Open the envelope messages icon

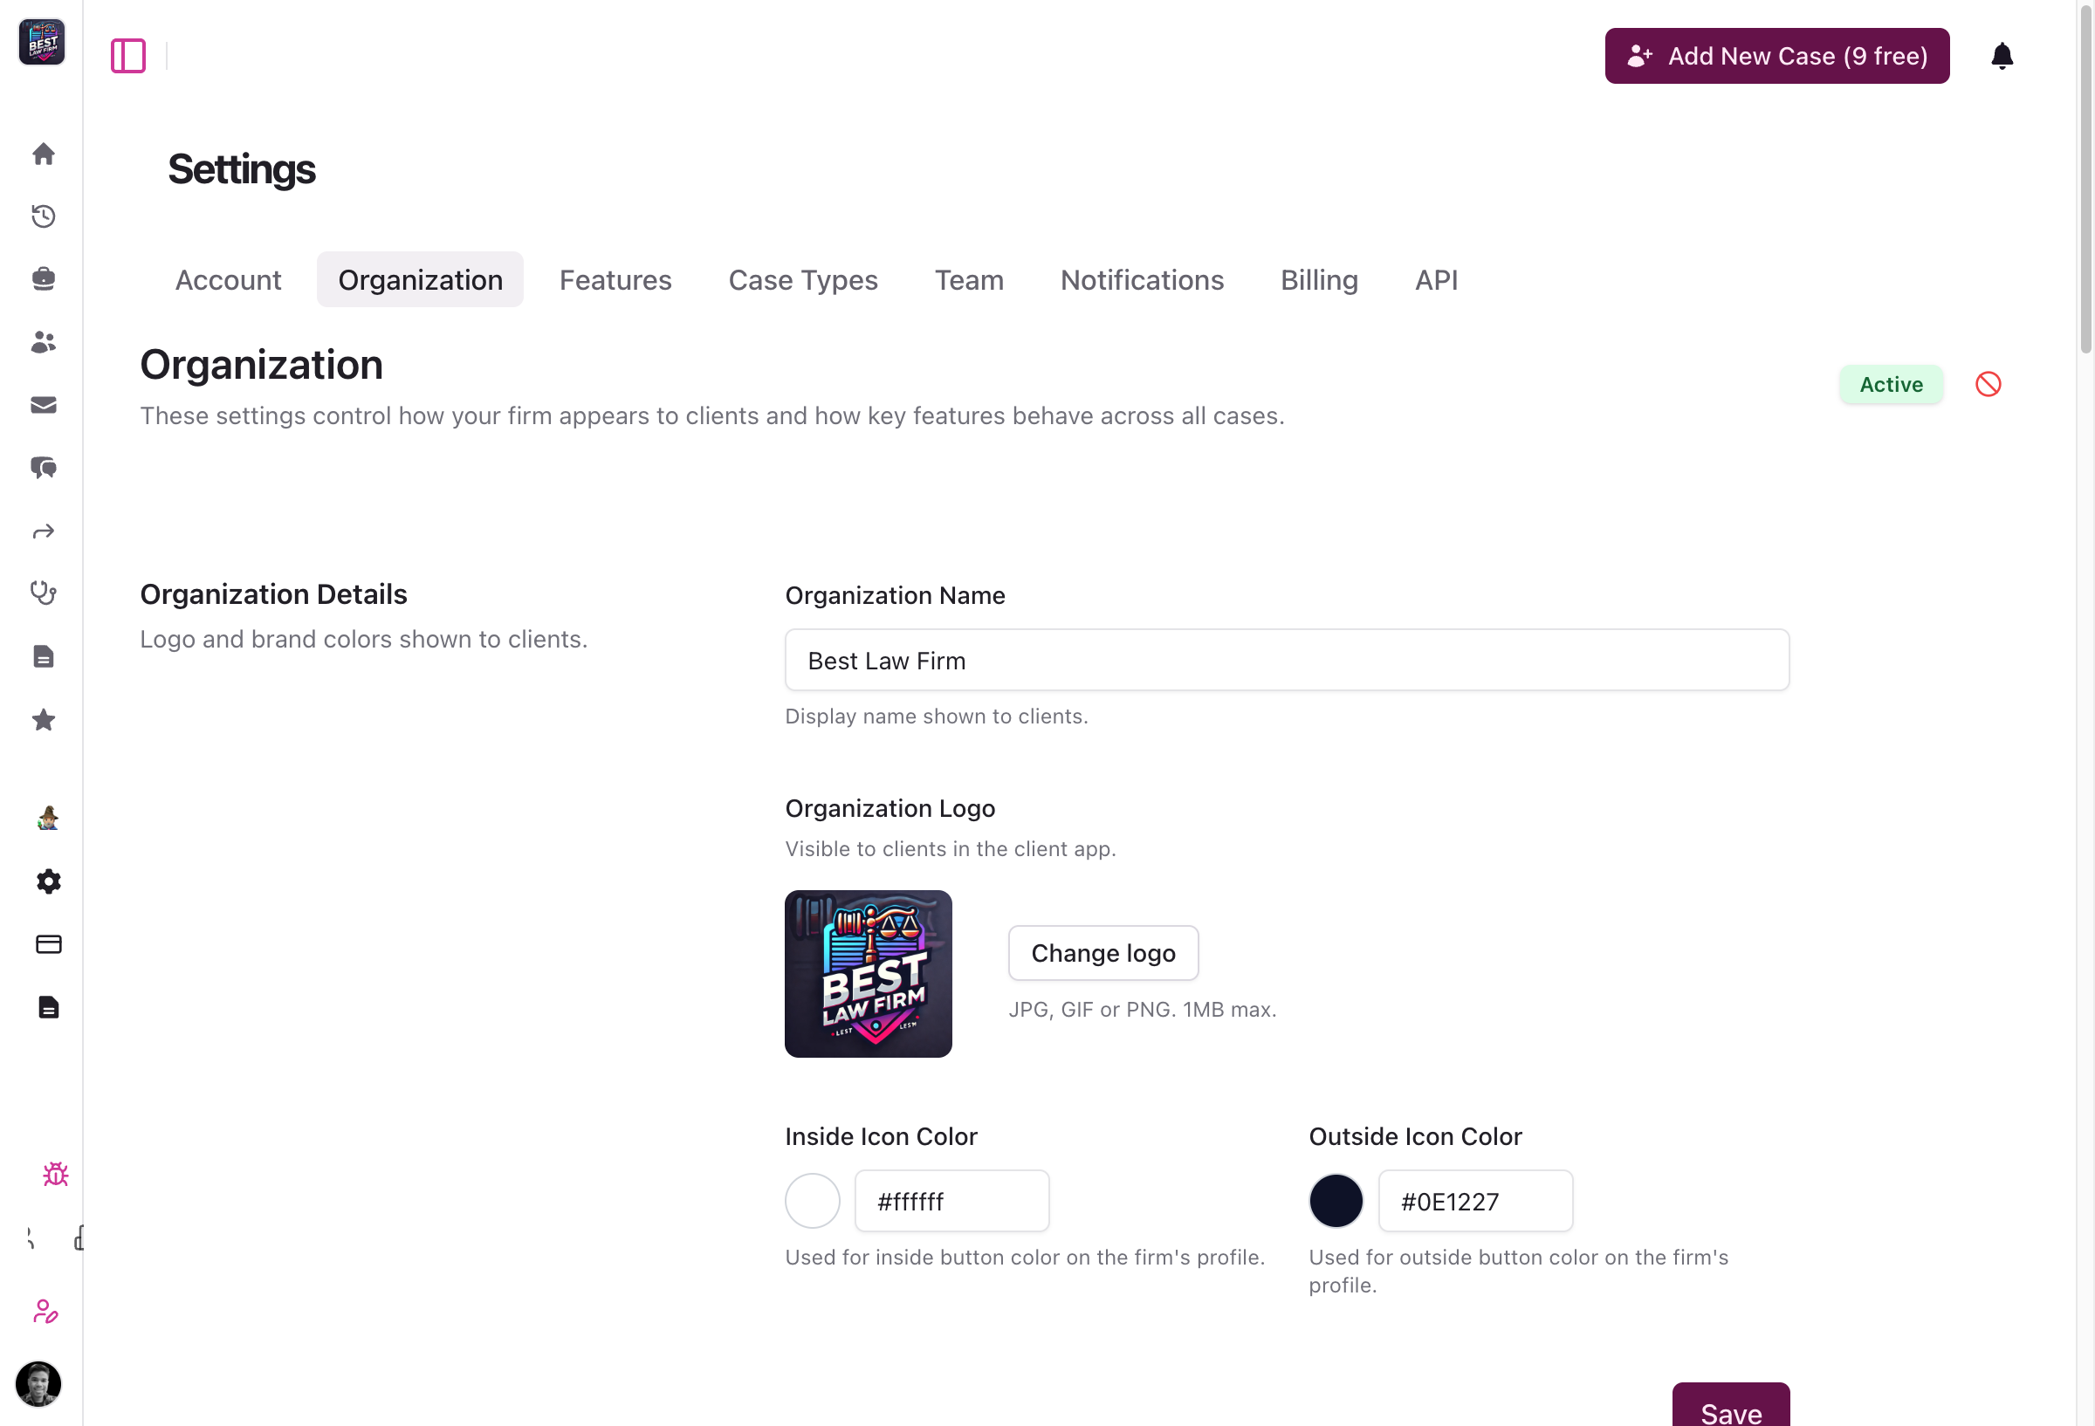44,405
